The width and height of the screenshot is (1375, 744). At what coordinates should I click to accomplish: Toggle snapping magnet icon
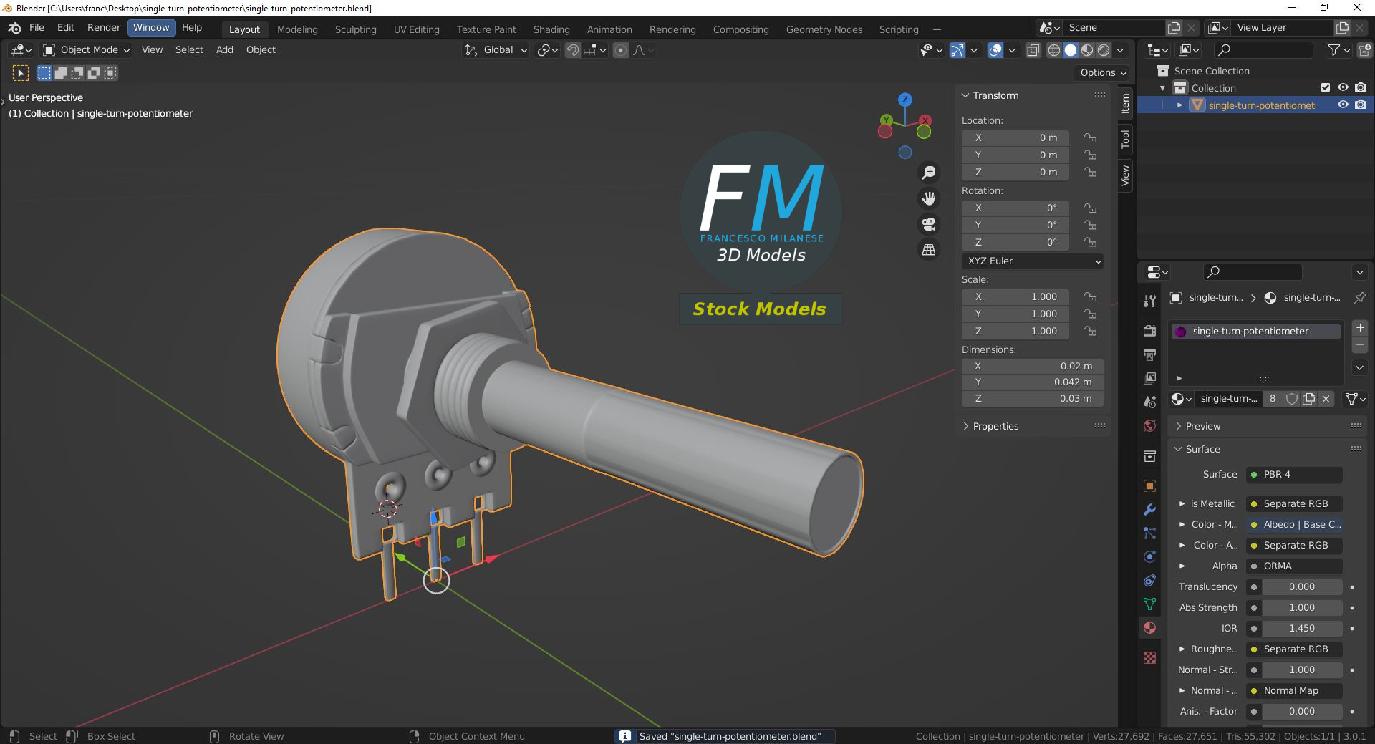click(x=572, y=50)
